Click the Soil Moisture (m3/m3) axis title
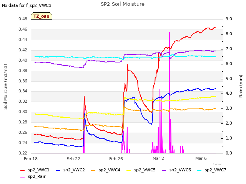This screenshot has width=246, height=184. click(x=5, y=87)
